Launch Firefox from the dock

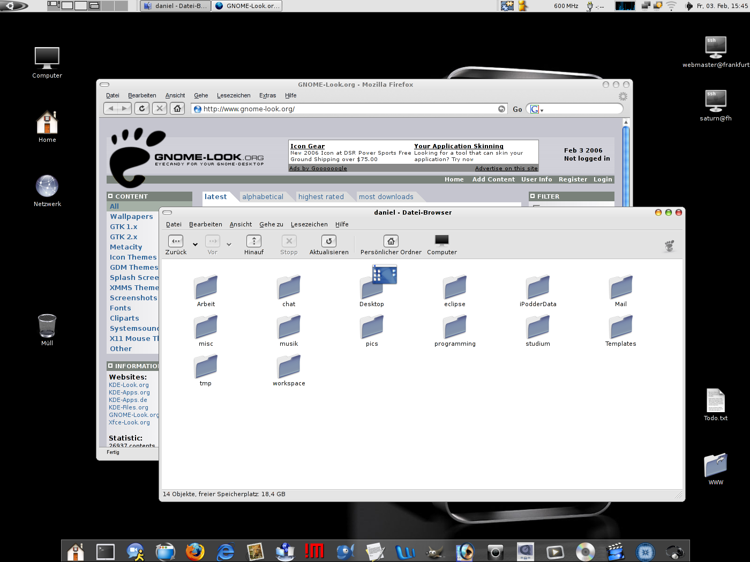[x=195, y=551]
